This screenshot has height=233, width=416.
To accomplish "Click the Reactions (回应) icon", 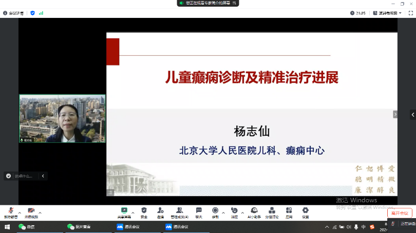I will click(x=234, y=210).
